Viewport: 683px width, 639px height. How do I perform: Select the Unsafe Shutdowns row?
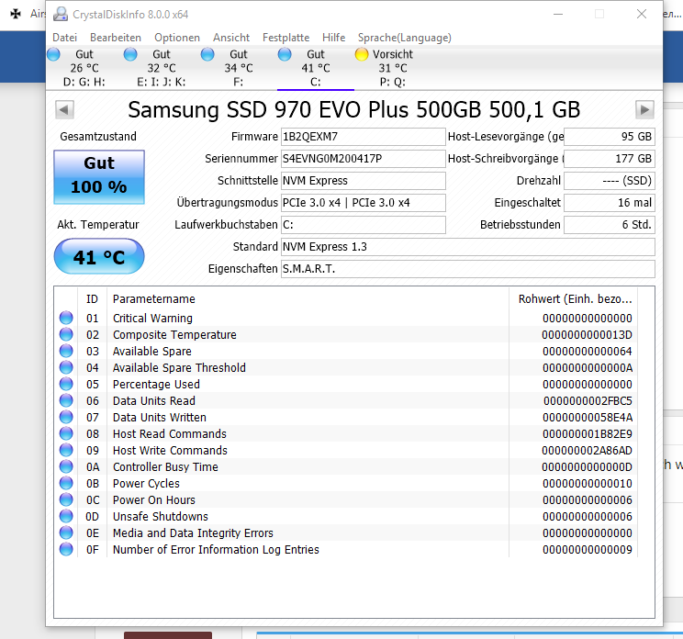tap(346, 517)
